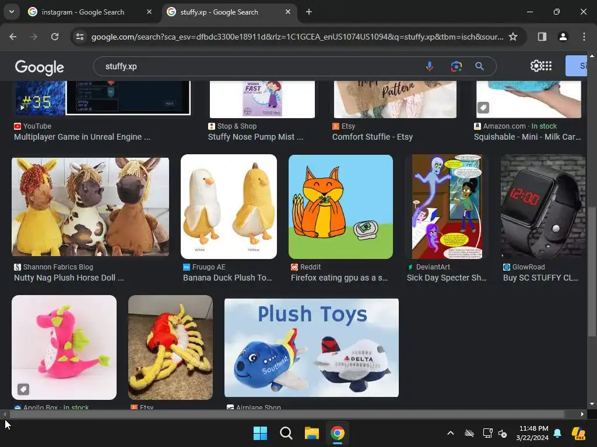Open Etsy crochet scorpion plush image
Viewport: 597px width, 447px height.
coord(170,347)
